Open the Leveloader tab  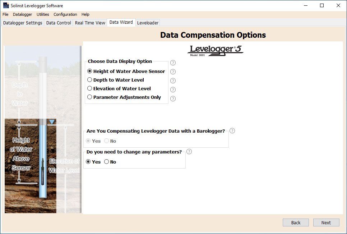pyautogui.click(x=147, y=22)
